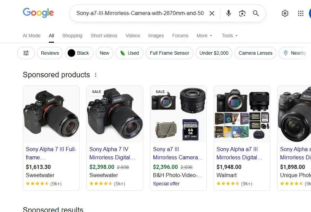Click the (5k+) rating on Alpha 7 IV
The width and height of the screenshot is (311, 212).
tap(119, 184)
